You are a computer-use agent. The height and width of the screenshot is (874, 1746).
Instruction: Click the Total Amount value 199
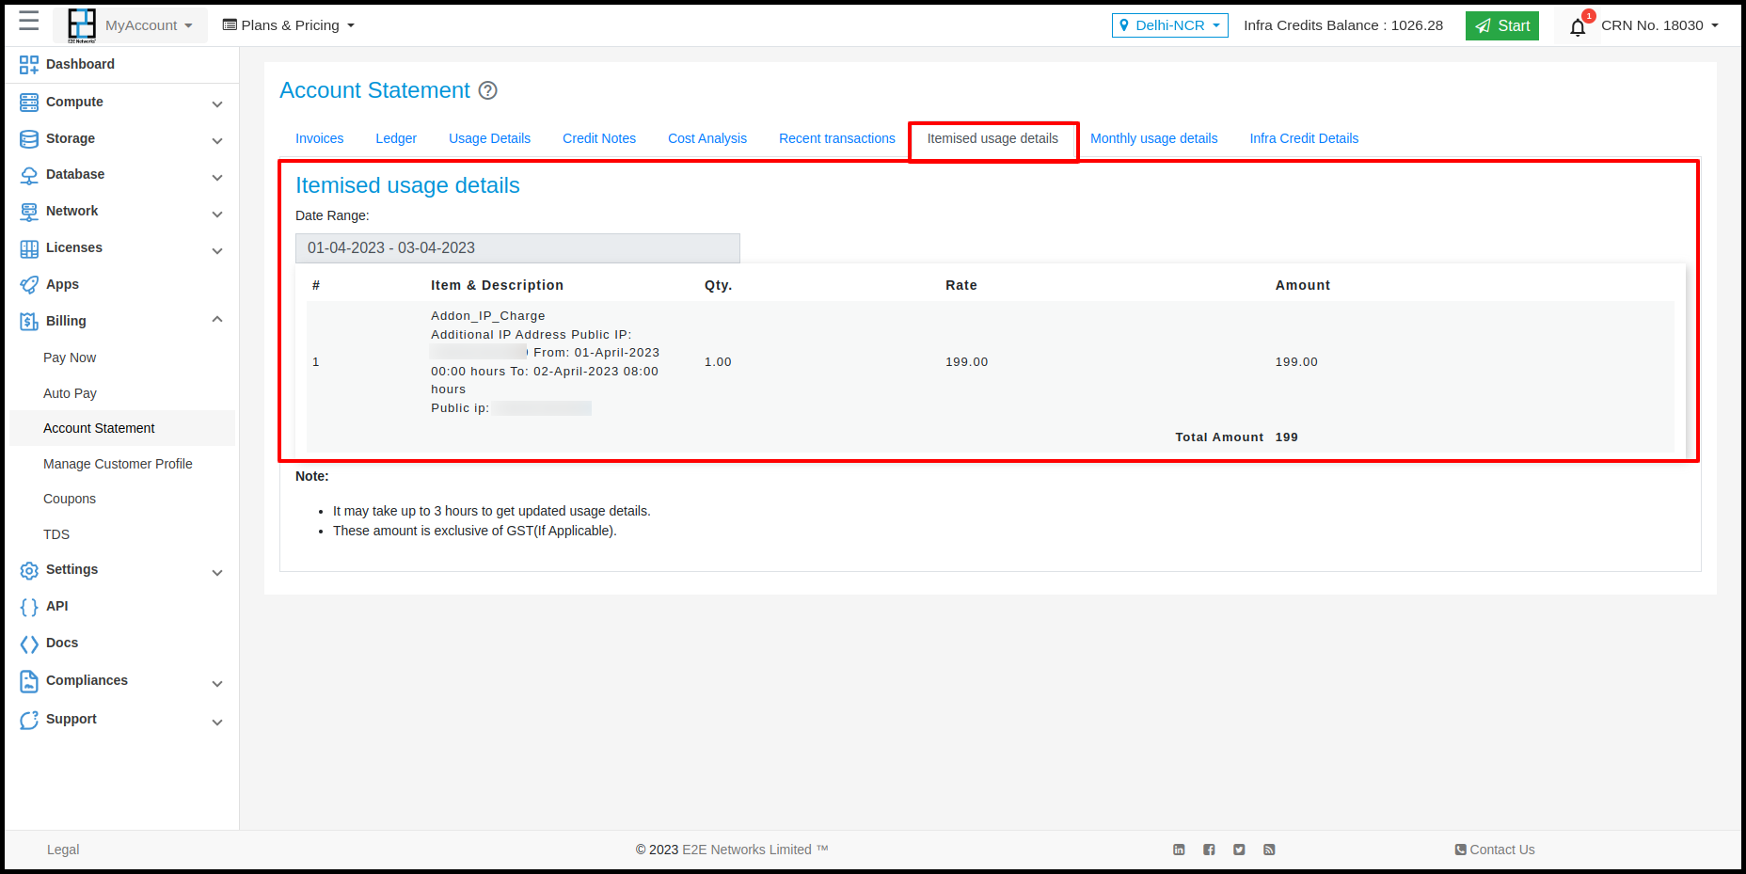coord(1287,437)
